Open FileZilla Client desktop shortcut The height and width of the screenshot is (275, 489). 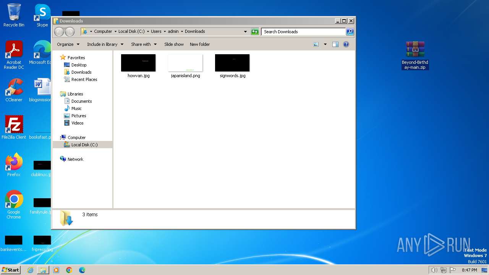14,128
